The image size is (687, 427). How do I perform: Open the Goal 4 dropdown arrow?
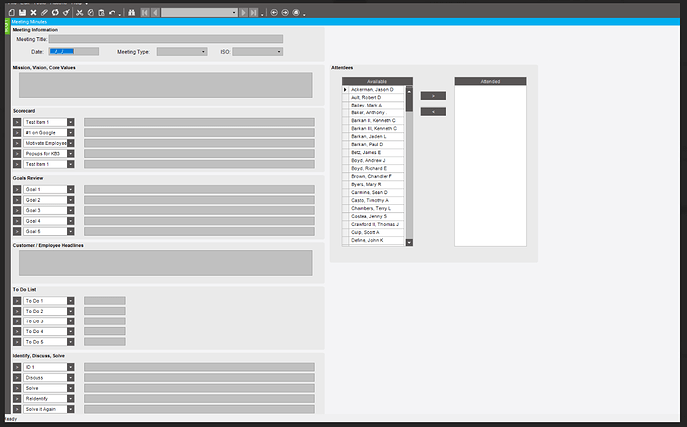(x=70, y=221)
